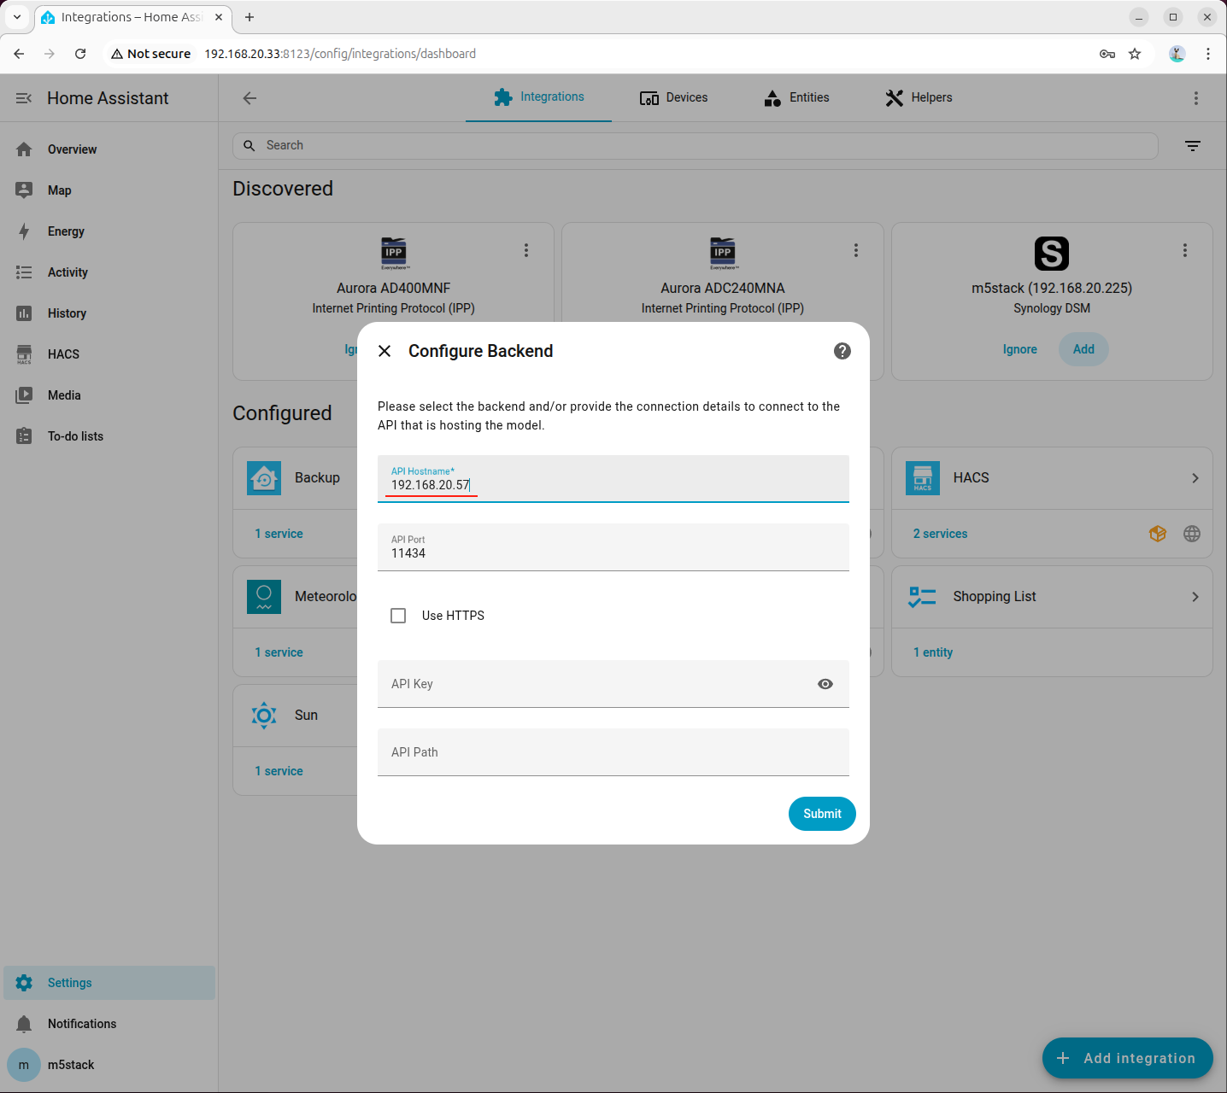Switch to the Devices tab

(673, 98)
